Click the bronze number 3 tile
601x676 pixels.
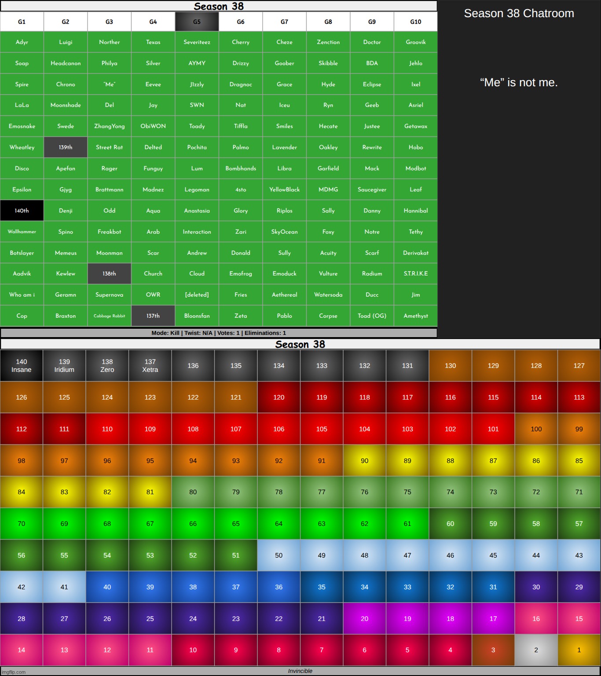[x=493, y=650]
